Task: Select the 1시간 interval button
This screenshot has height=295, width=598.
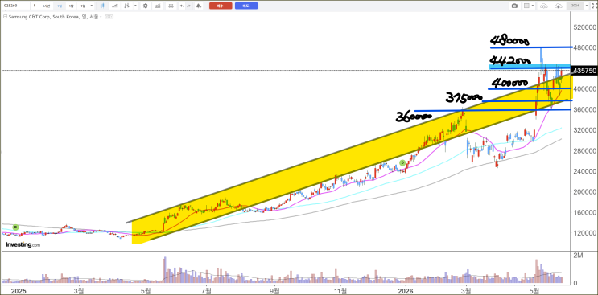Action: (x=47, y=6)
